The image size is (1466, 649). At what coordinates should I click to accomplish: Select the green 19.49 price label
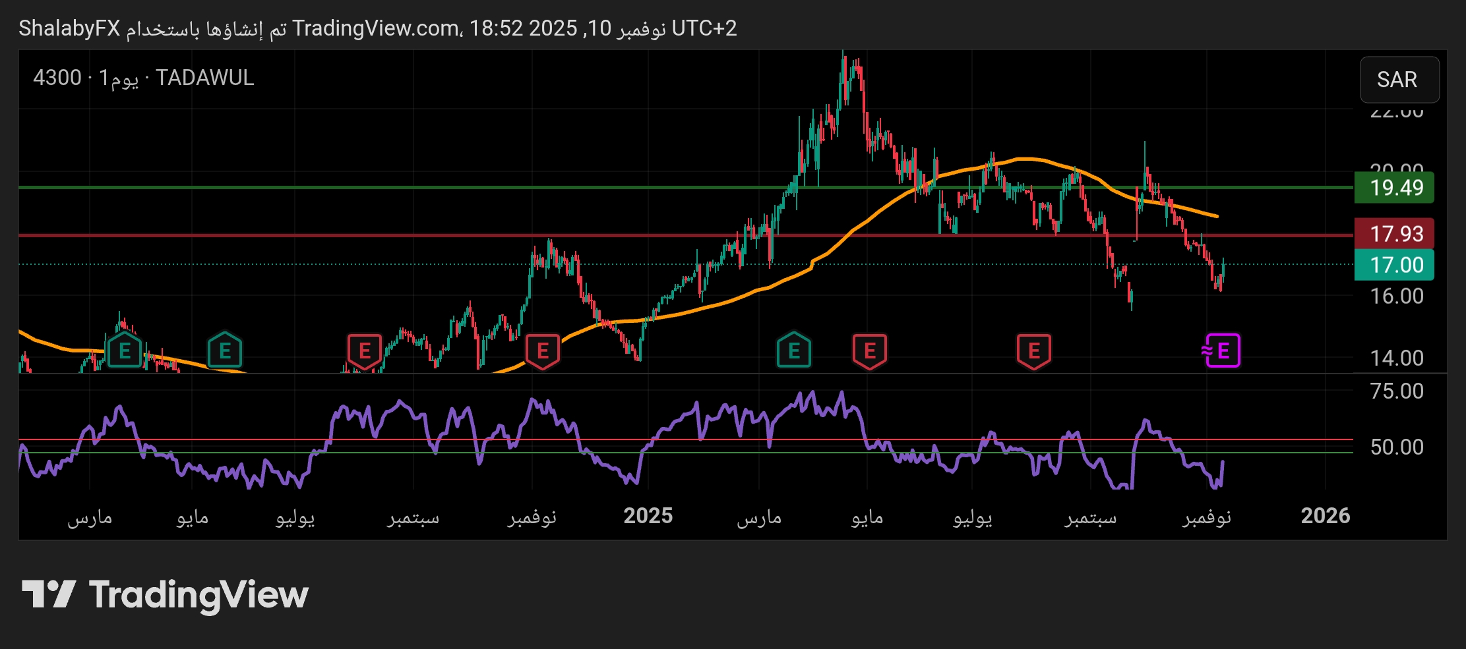click(x=1393, y=188)
